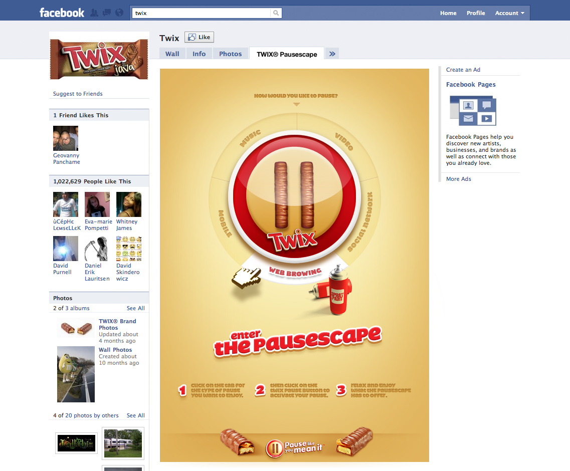The image size is (570, 471).
Task: Switch to the Photos tab
Action: pos(231,54)
